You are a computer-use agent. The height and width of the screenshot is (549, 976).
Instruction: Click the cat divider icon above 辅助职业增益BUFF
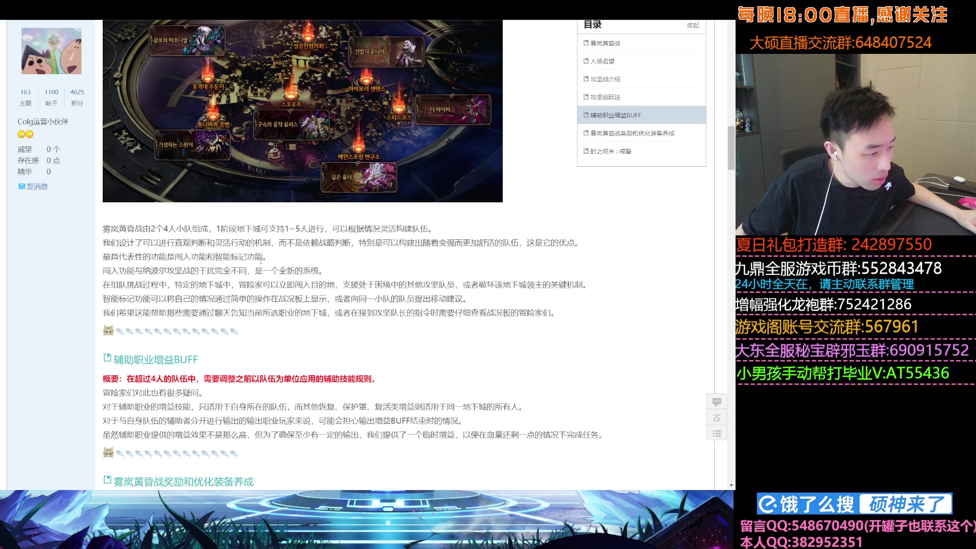[x=108, y=330]
